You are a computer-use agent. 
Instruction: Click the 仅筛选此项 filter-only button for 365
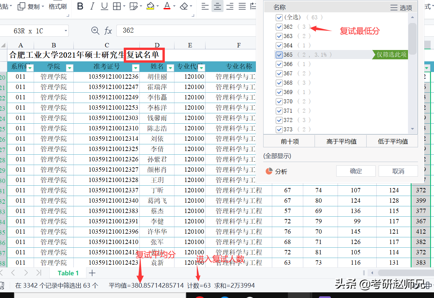[390, 55]
